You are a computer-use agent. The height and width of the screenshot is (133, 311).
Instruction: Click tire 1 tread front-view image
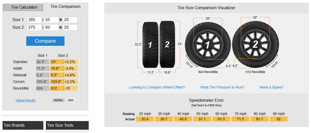pos(150,45)
